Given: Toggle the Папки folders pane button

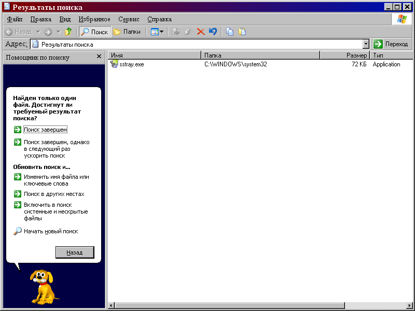Looking at the screenshot, I should tap(127, 32).
